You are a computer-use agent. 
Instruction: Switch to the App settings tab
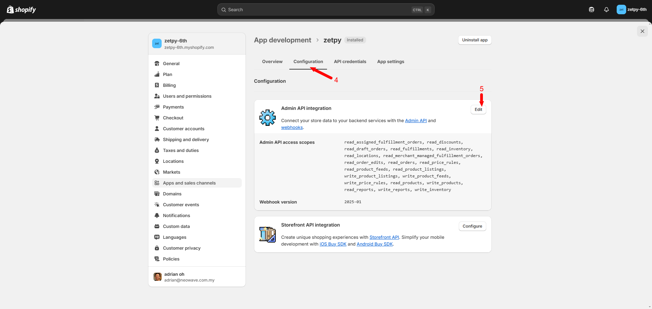click(391, 61)
